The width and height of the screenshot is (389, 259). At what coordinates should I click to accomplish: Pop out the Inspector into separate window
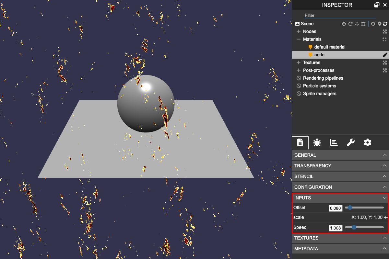pos(377,5)
